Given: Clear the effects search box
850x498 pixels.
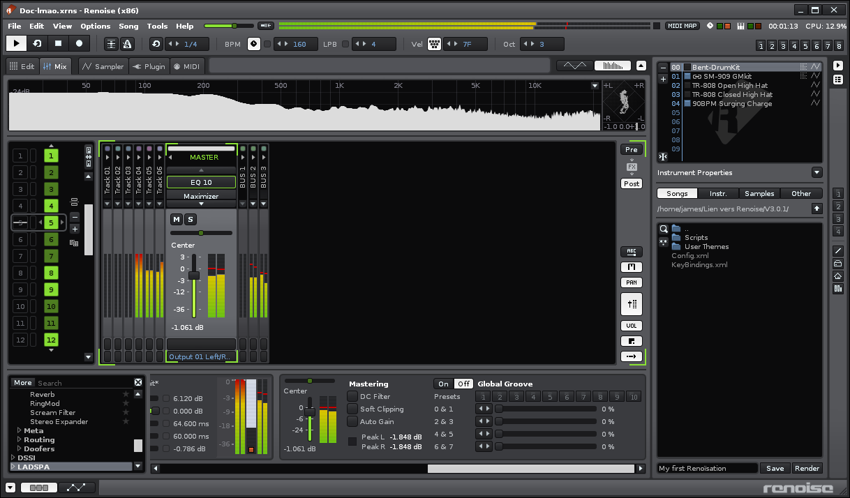Looking at the screenshot, I should (x=138, y=382).
